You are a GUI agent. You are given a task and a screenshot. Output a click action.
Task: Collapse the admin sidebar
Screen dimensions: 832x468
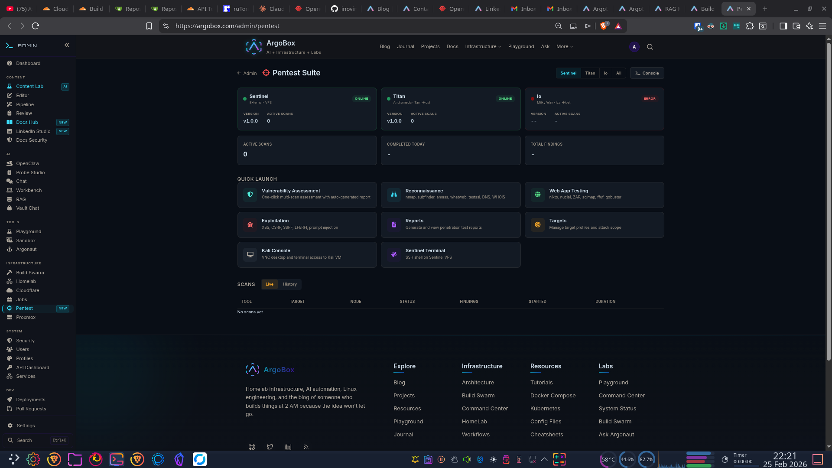(67, 45)
